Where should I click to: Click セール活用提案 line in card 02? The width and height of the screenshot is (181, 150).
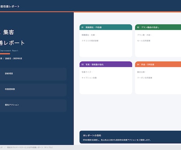click(144, 41)
